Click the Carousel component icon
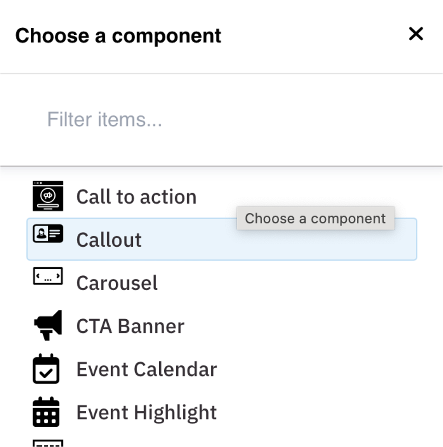This screenshot has height=447, width=443. [x=48, y=277]
